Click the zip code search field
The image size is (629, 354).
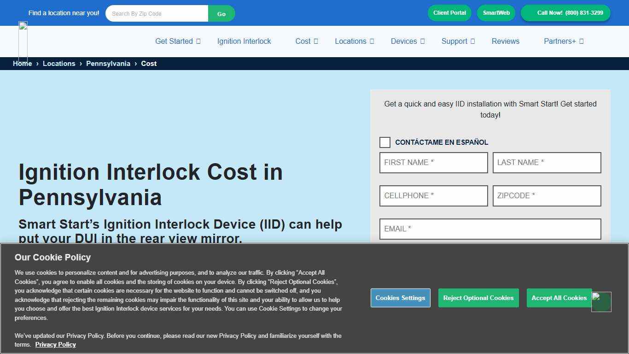tap(157, 13)
